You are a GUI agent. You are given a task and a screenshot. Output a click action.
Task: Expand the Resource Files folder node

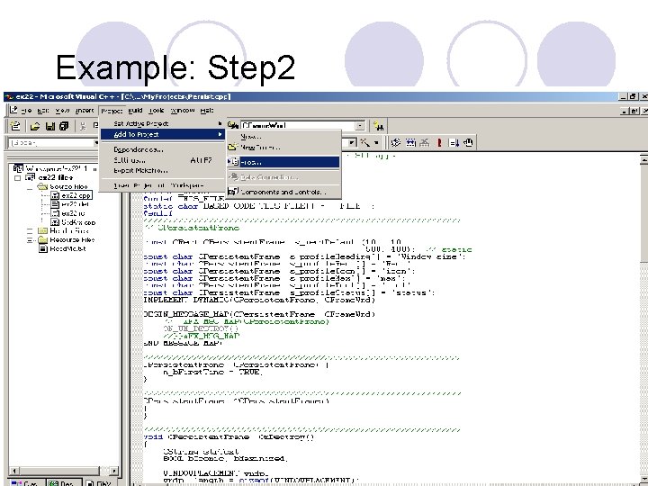click(30, 239)
